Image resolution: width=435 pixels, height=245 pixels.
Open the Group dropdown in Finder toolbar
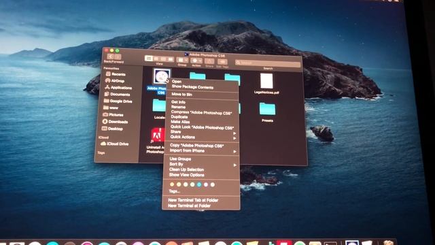click(x=182, y=60)
